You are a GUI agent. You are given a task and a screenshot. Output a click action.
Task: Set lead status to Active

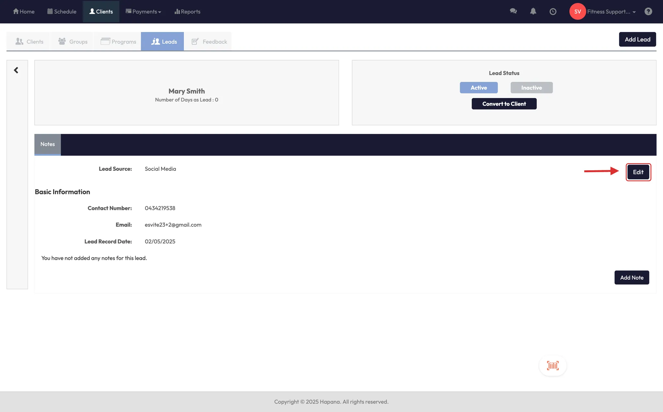coord(478,88)
